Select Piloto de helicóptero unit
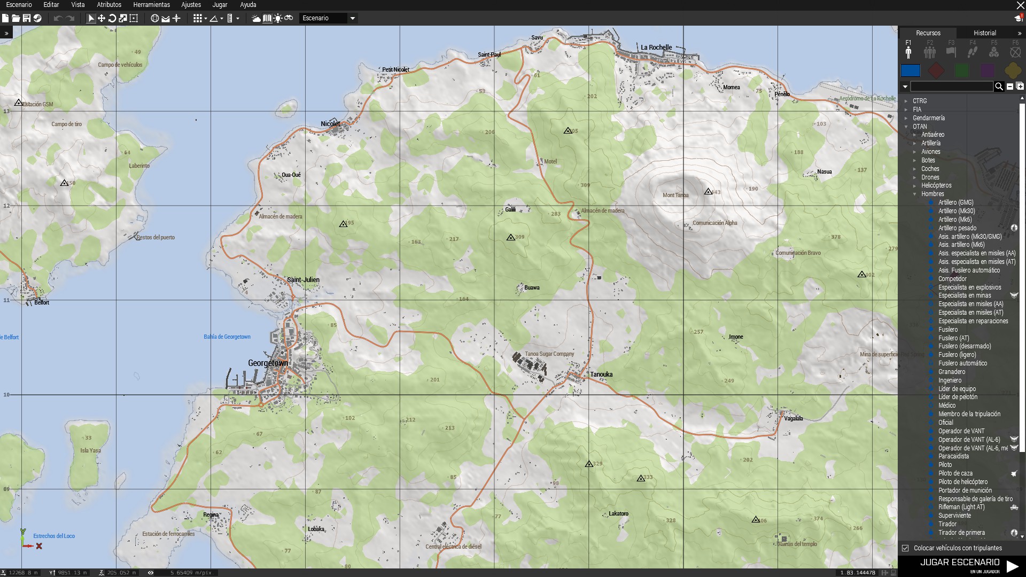 [963, 482]
